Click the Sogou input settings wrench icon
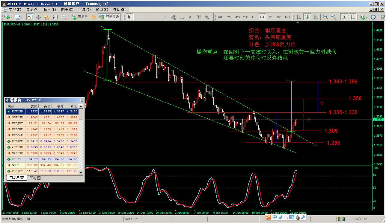This screenshot has width=386, height=223. [303, 217]
